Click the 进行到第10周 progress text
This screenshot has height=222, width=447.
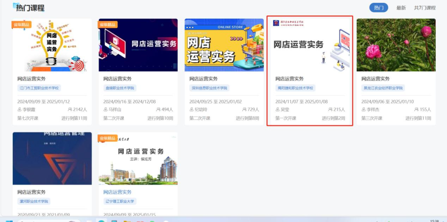[160, 118]
